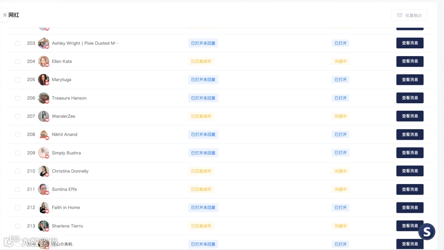The height and width of the screenshot is (250, 444).
Task: Click the name Simply Bushra
Action: (66, 153)
